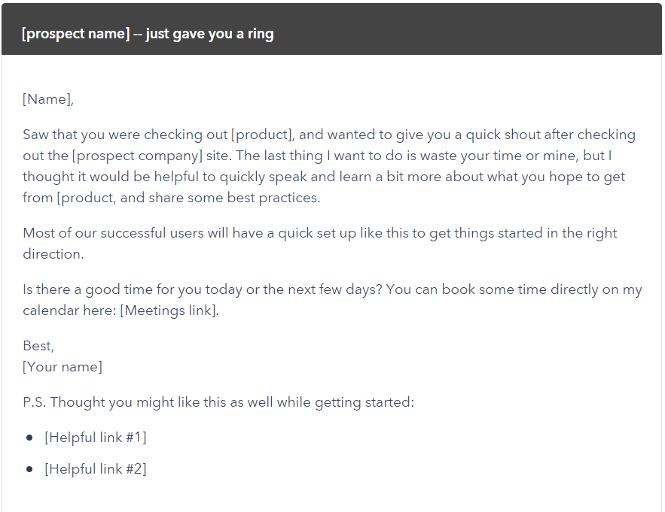Click the 'Is there a good time' sentence
Viewport: 665px width, 512px height.
pos(203,289)
